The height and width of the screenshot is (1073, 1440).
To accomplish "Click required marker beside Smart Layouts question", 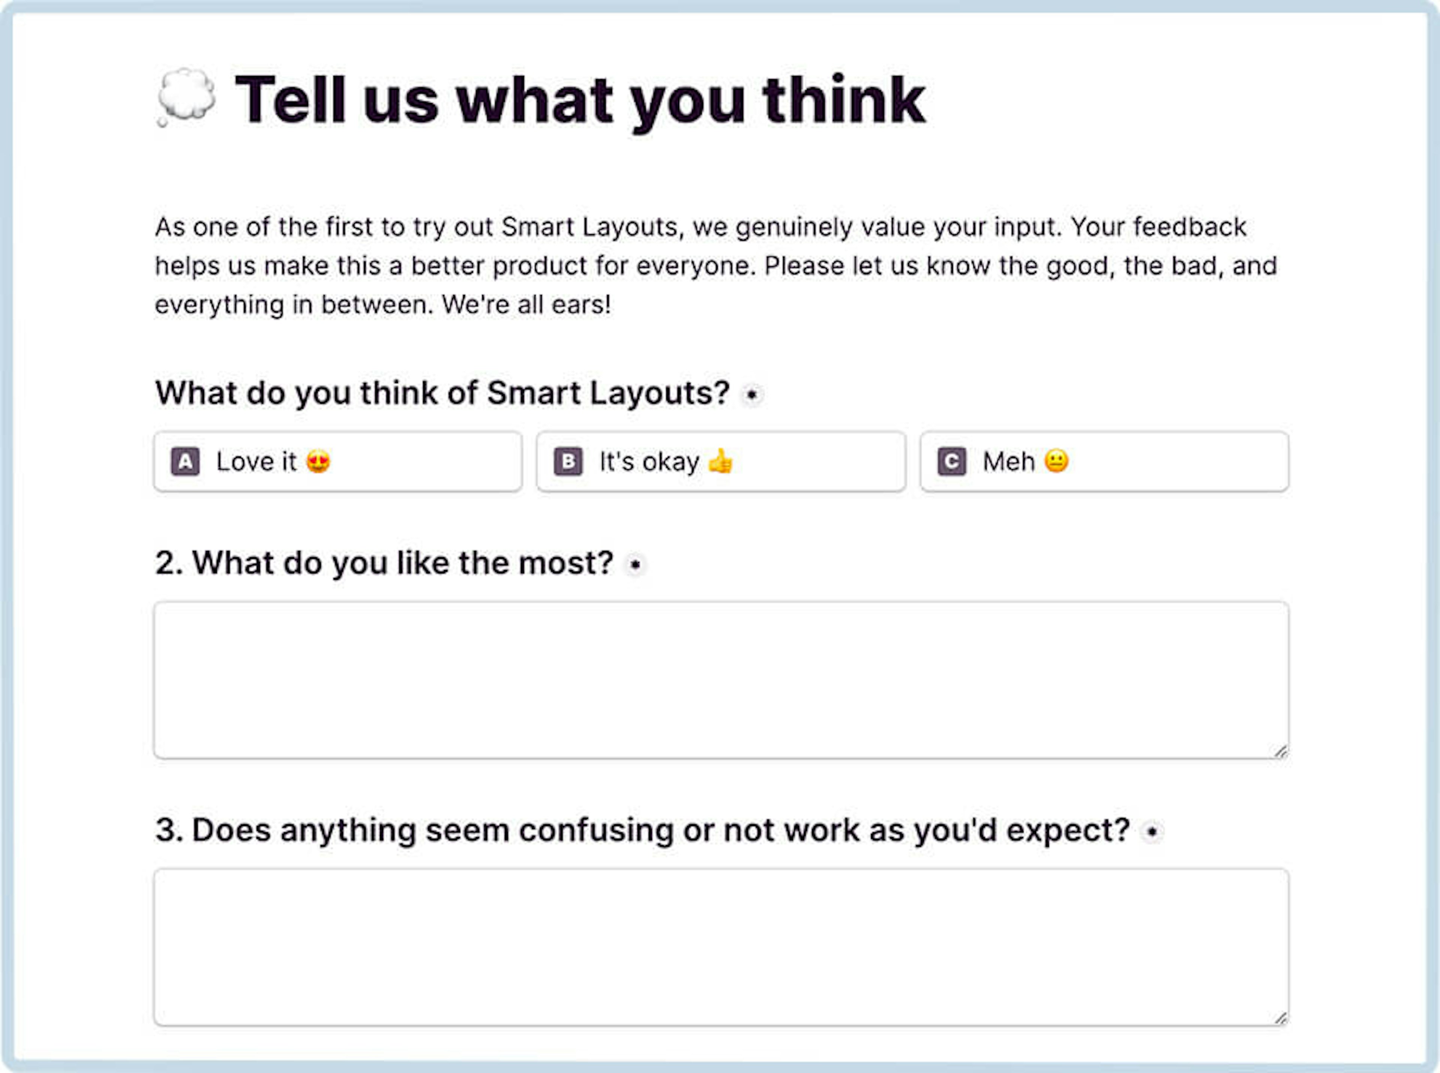I will pos(752,394).
